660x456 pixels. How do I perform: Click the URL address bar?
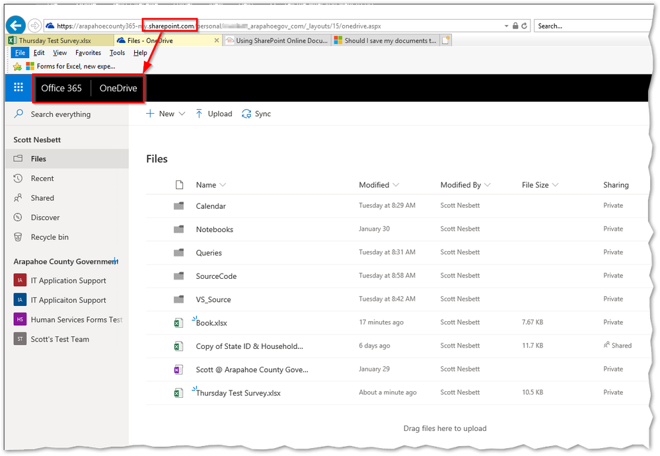(x=274, y=26)
